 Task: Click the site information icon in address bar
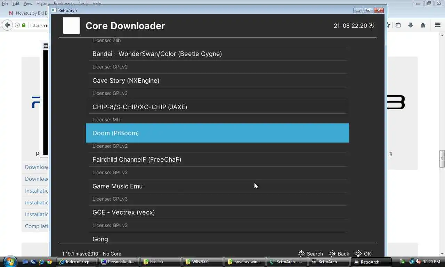(17, 25)
